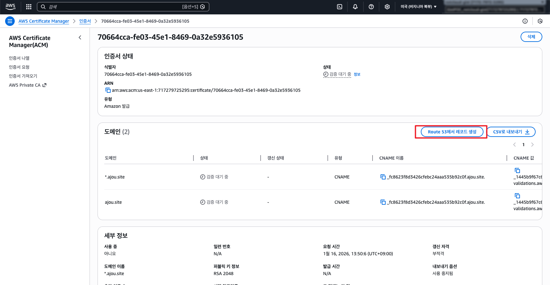Go to next page of domains table
This screenshot has width=550, height=285.
pyautogui.click(x=532, y=145)
